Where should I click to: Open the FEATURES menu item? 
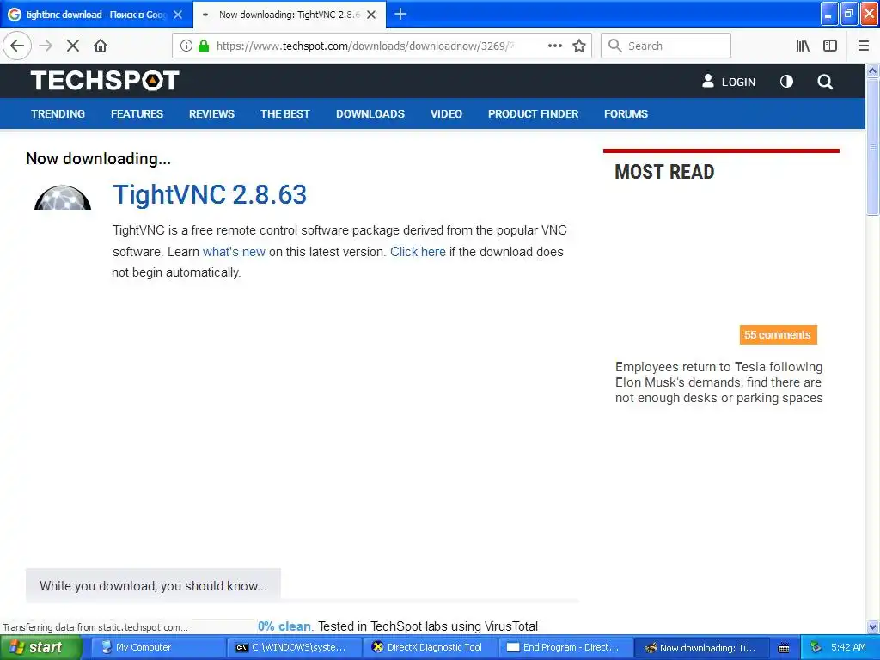(137, 114)
